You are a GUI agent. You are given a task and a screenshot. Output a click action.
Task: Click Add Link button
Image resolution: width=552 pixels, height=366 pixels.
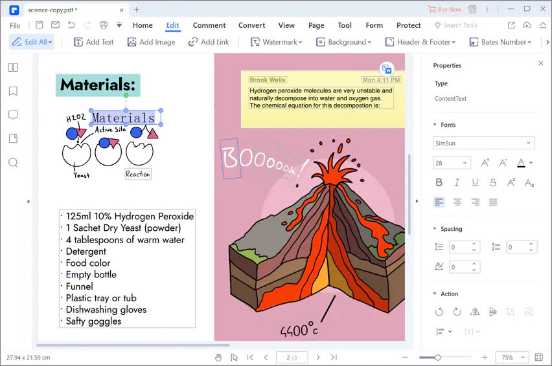[x=209, y=42]
